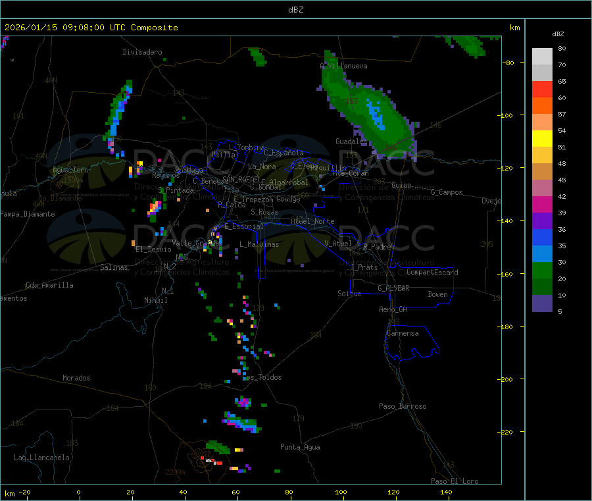Click the 0 km tick on the bottom axis
Viewport: 592px width, 501px height.
click(x=78, y=492)
